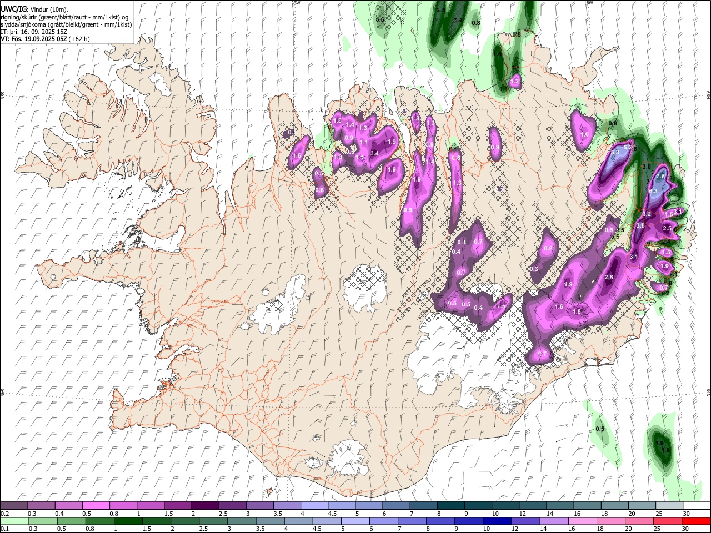
Task: Click the 6.3 precipitation value on the map
Action: (x=653, y=191)
